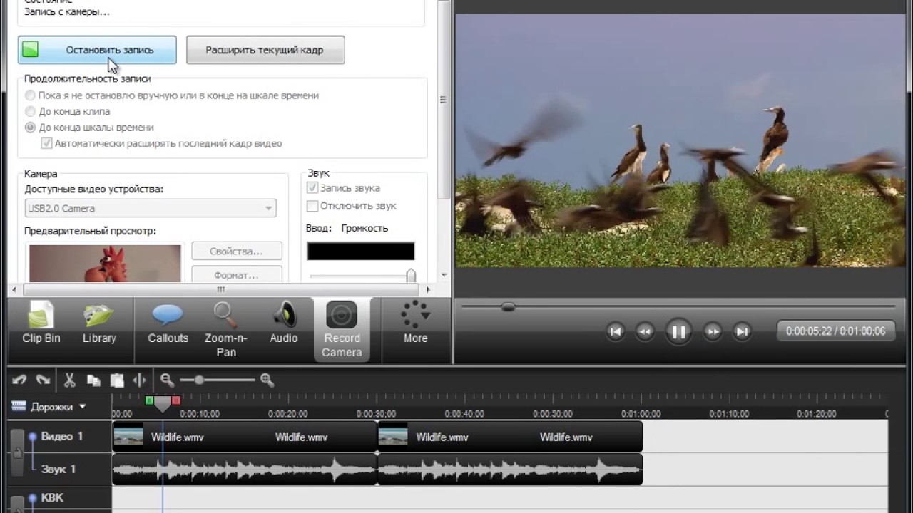The width and height of the screenshot is (913, 513).
Task: Split the clip at playhead
Action: coord(140,380)
